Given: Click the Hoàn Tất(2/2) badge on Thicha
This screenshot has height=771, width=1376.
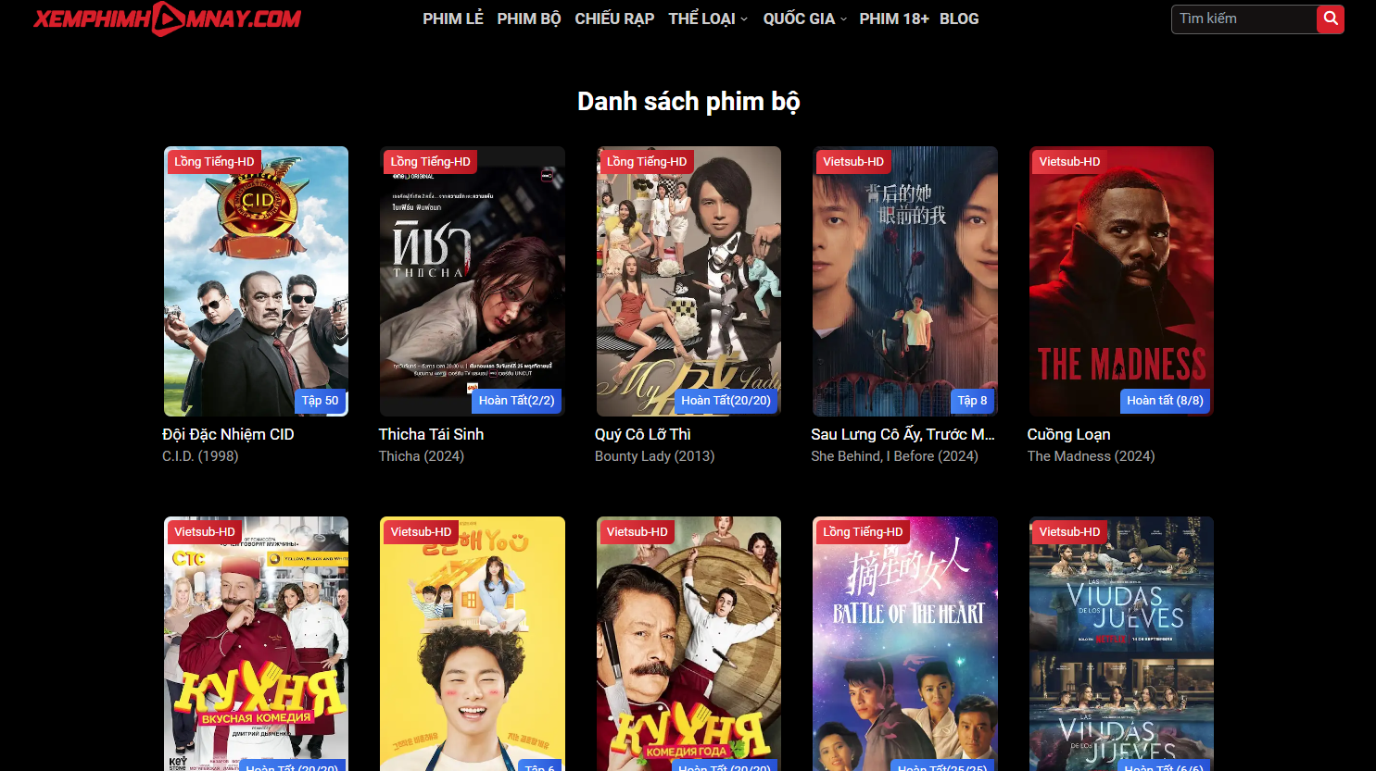Looking at the screenshot, I should (516, 401).
